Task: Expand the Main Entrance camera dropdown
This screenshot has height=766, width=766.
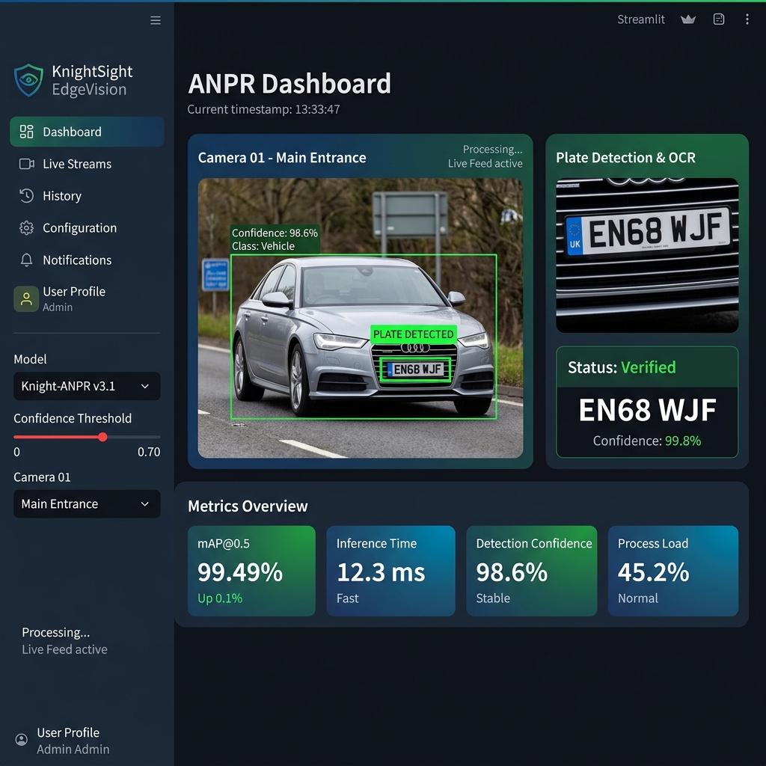Action: (x=87, y=503)
